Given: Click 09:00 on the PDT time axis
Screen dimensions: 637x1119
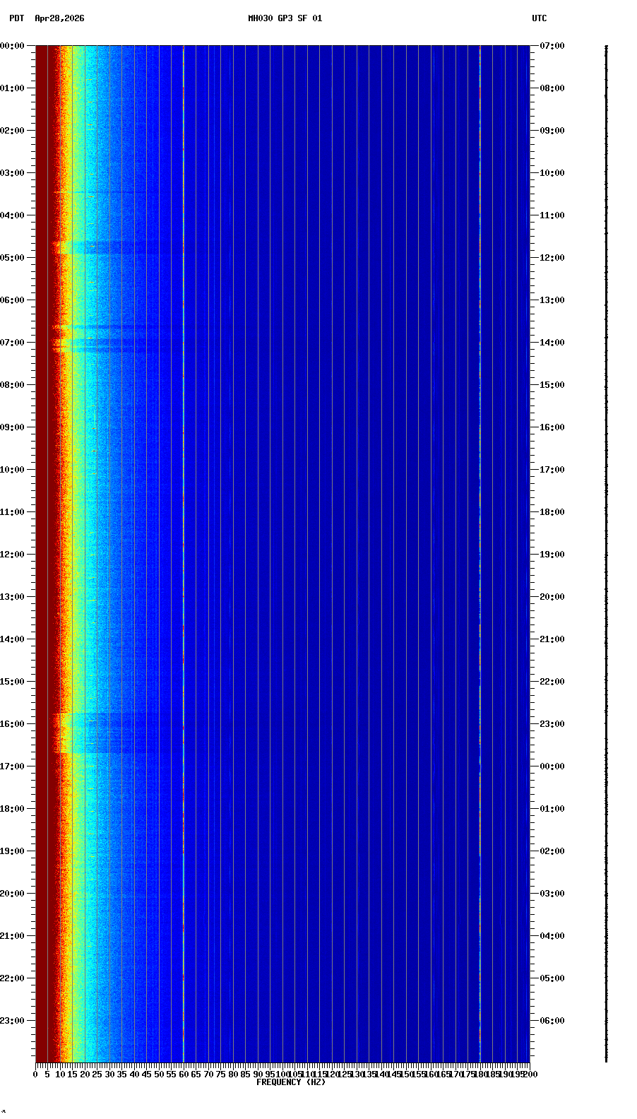Looking at the screenshot, I should pos(12,427).
